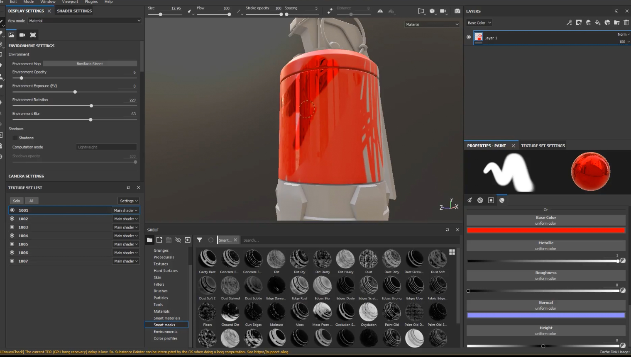Open the Base Color channel dropdown
The height and width of the screenshot is (357, 631).
pyautogui.click(x=479, y=23)
